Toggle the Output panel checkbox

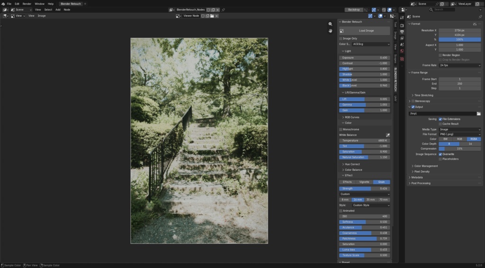[413, 107]
